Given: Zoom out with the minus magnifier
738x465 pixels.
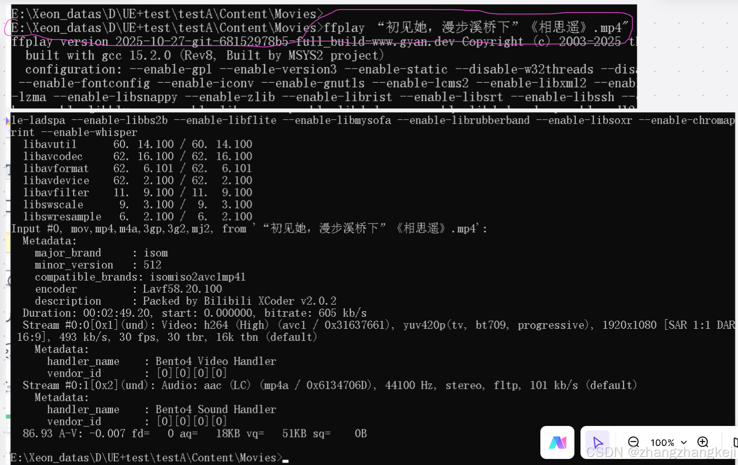Looking at the screenshot, I should tap(634, 442).
